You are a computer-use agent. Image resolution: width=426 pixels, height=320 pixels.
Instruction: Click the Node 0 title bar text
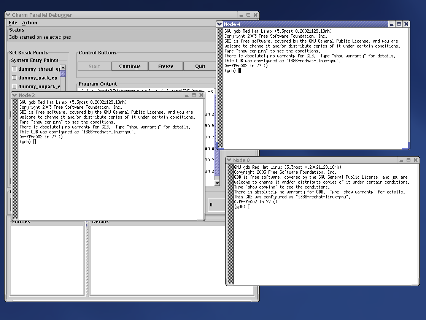click(x=241, y=160)
